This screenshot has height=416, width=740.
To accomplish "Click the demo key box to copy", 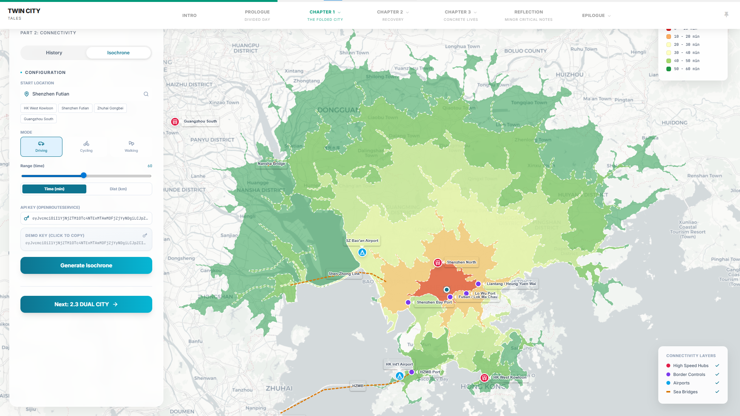I will tap(86, 239).
